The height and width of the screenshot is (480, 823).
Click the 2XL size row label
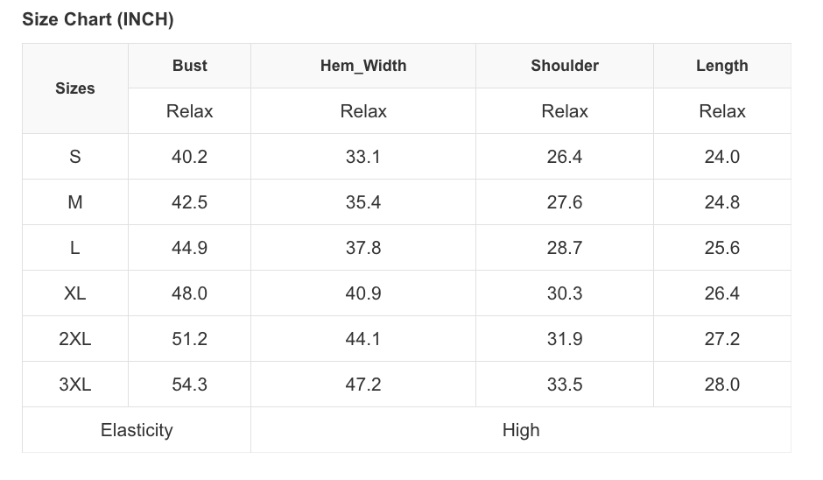point(75,339)
